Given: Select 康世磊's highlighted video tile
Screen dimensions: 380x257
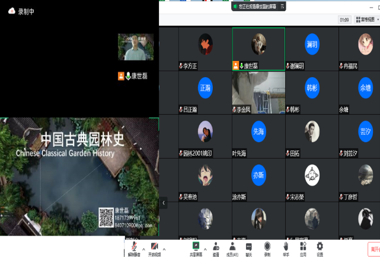Looking at the screenshot, I should [x=258, y=49].
